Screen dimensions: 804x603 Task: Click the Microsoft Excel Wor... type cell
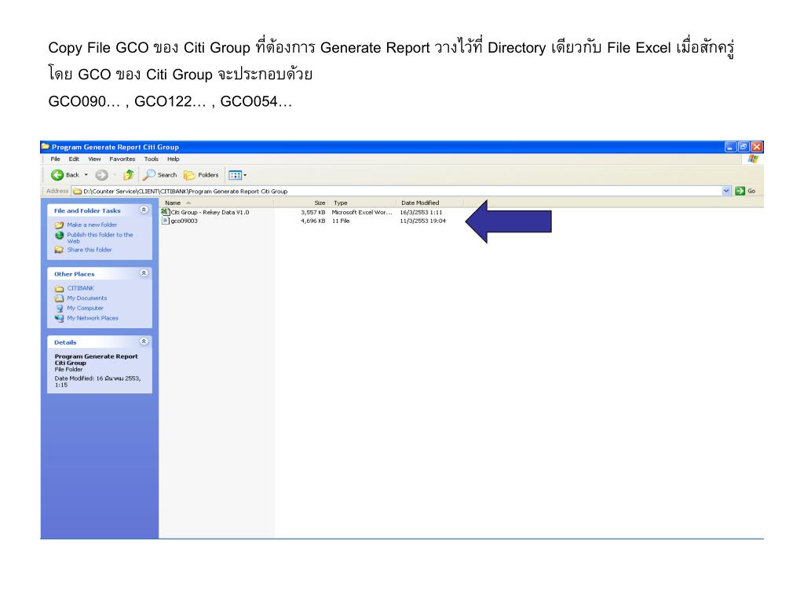point(361,212)
